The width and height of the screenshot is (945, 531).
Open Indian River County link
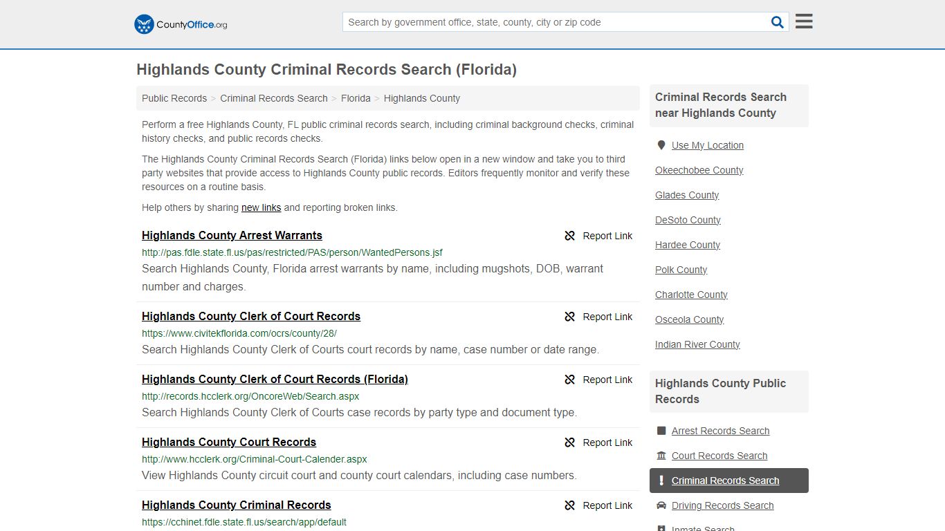point(697,344)
